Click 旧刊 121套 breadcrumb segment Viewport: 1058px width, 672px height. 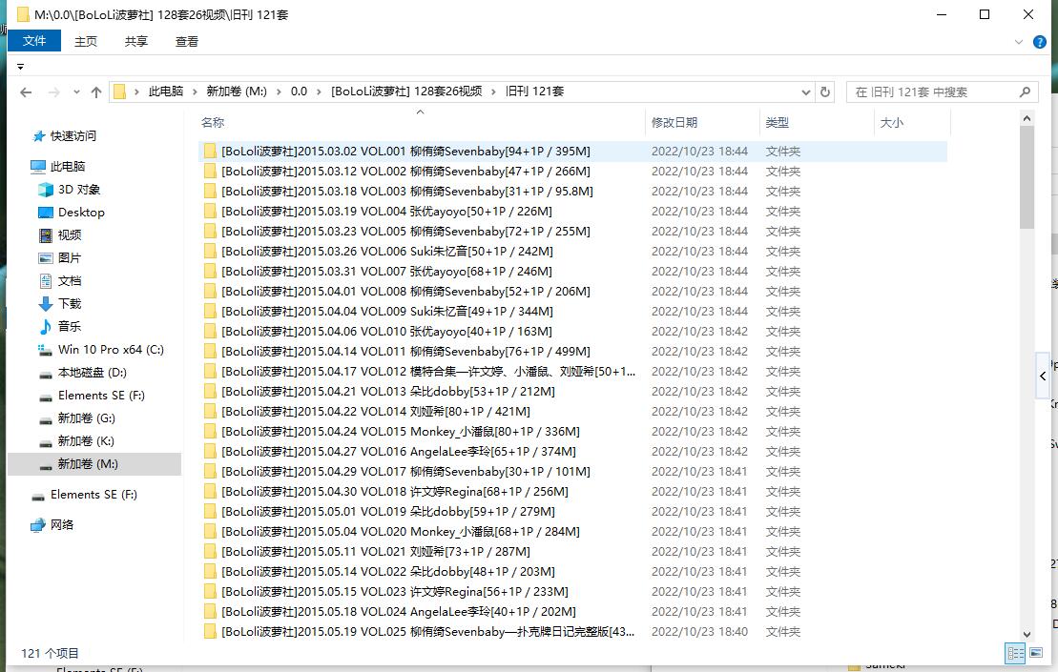pos(534,92)
